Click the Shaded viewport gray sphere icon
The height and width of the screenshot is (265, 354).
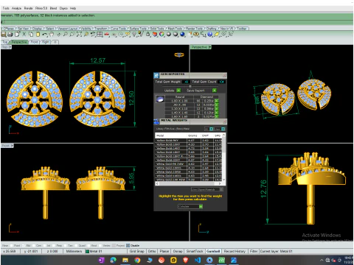[168, 35]
